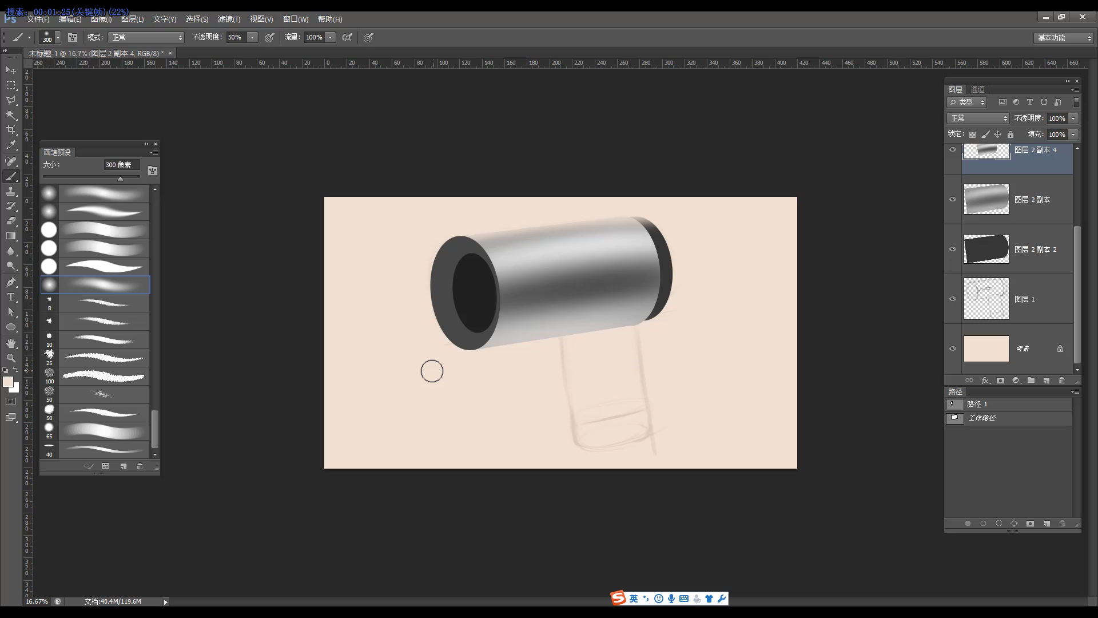This screenshot has width=1098, height=618.
Task: Create a new layer with the new layer button
Action: pos(1047,380)
